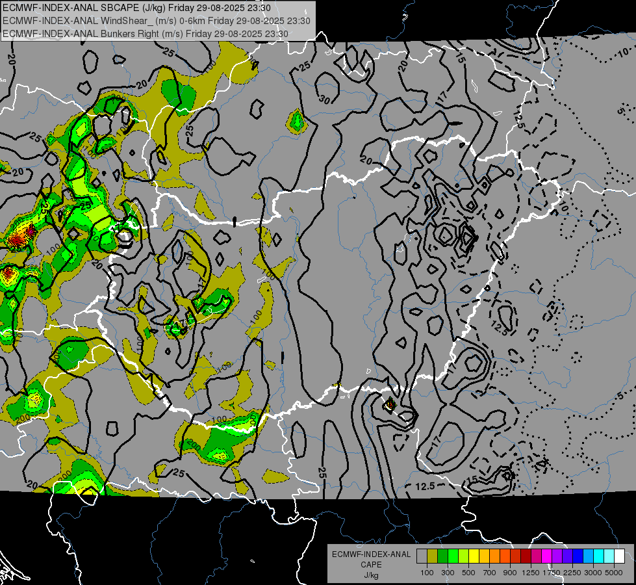
Task: Click the 30 contour label on the map
Action: [x=324, y=99]
